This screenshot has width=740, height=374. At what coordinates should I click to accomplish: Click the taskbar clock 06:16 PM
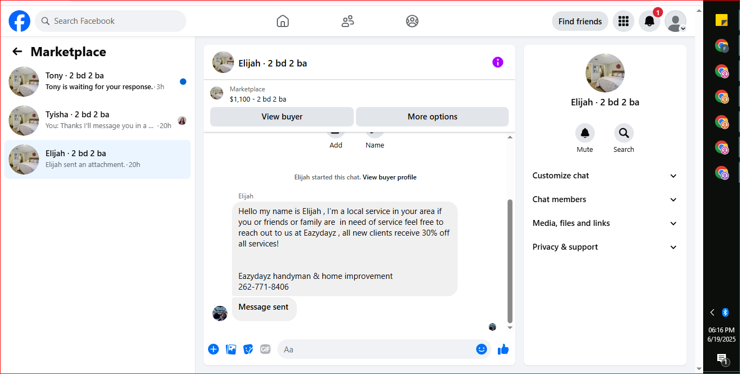722,330
